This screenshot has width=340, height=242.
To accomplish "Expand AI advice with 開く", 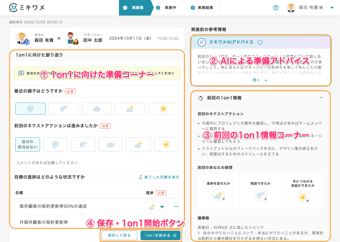I will point(260,80).
